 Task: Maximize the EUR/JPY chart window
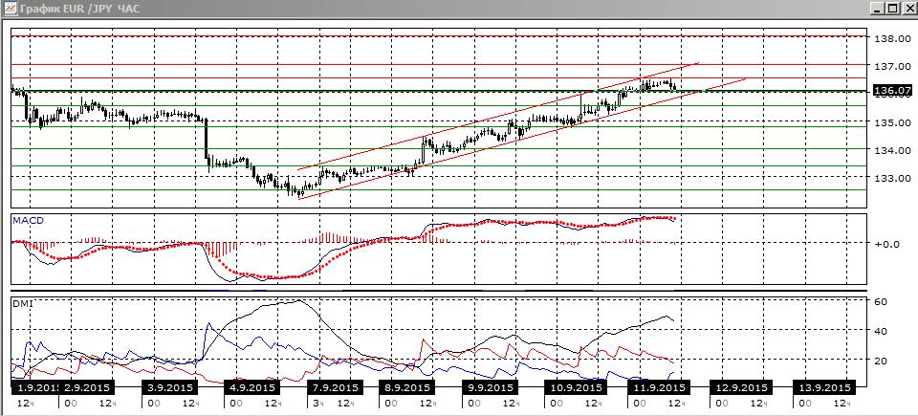[891, 9]
